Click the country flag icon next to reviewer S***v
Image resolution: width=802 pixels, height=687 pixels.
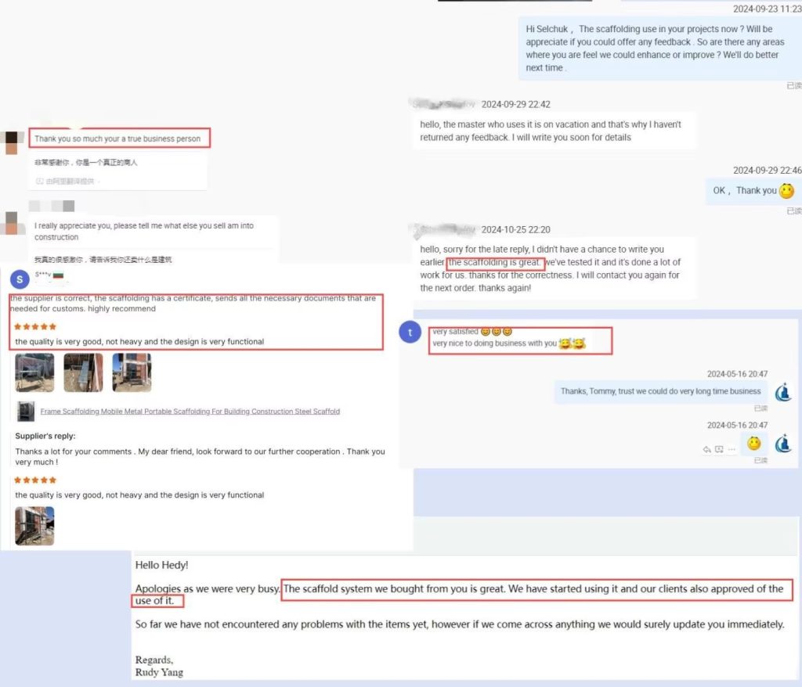coord(58,275)
